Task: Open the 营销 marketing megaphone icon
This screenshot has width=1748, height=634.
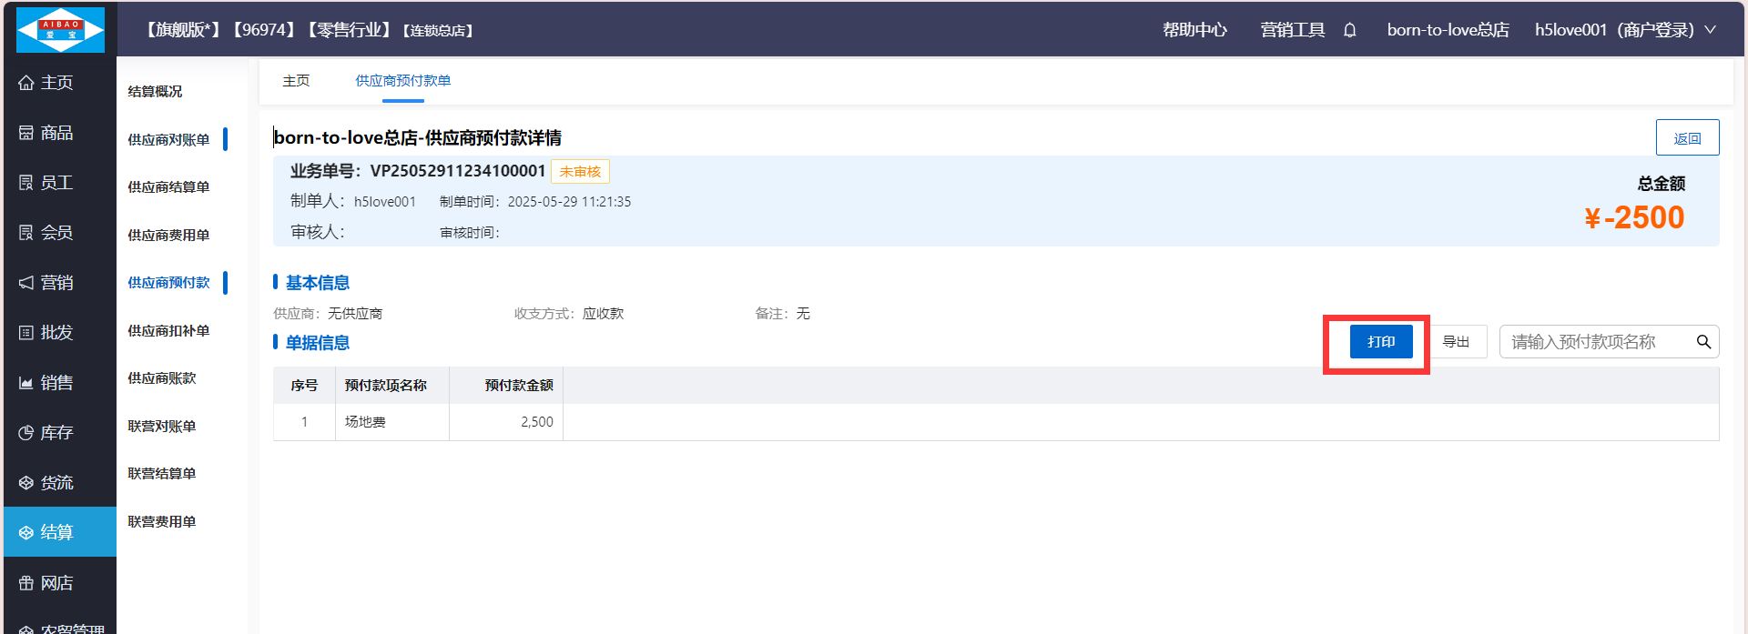Action: [x=26, y=283]
